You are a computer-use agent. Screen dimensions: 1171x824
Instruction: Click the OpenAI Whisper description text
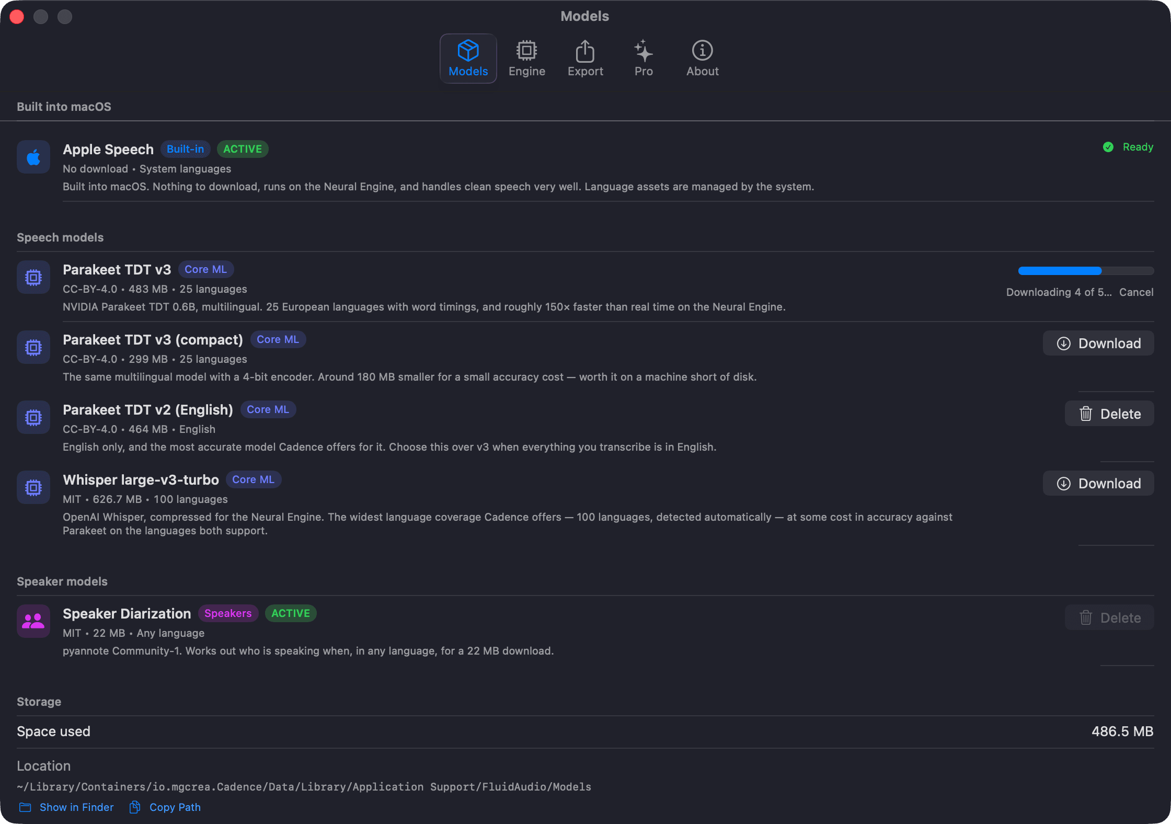click(507, 523)
